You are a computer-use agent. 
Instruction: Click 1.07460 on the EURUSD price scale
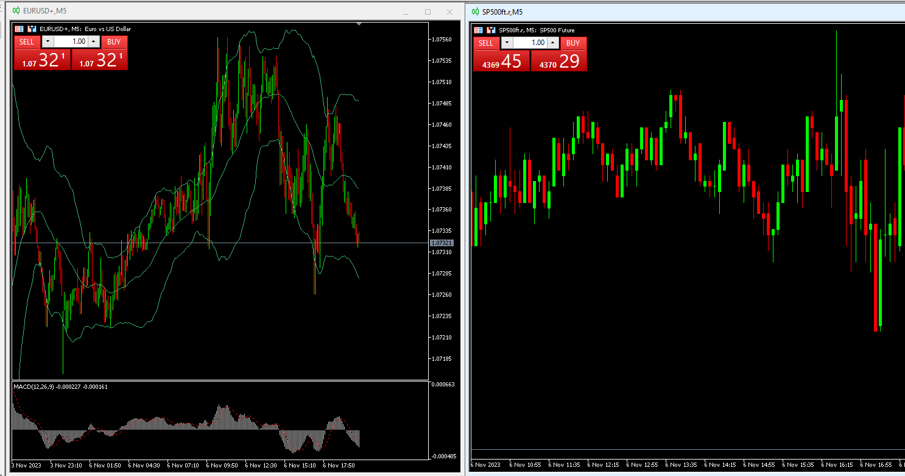441,124
